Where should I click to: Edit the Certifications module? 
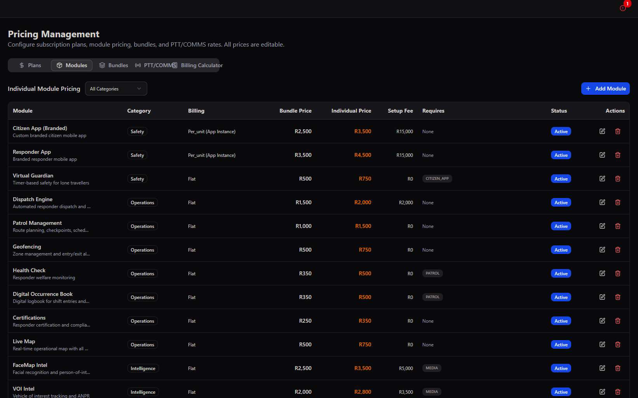click(x=602, y=321)
